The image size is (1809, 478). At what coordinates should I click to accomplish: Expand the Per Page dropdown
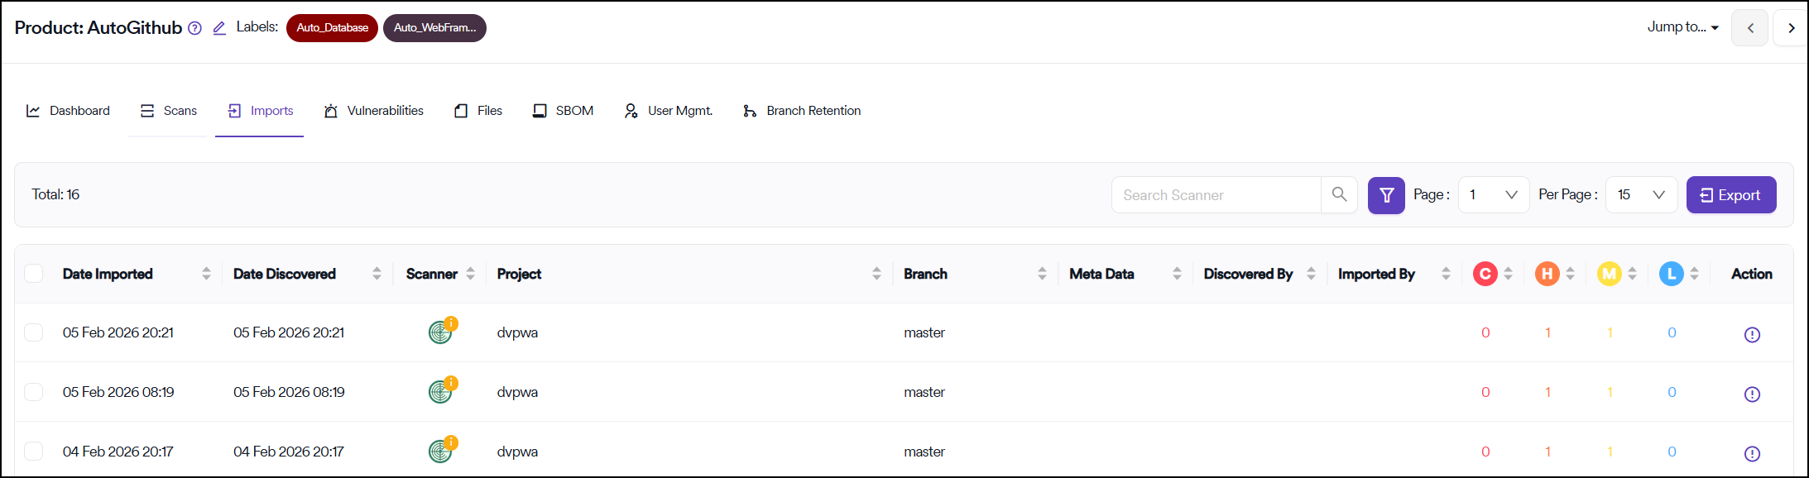pyautogui.click(x=1640, y=195)
